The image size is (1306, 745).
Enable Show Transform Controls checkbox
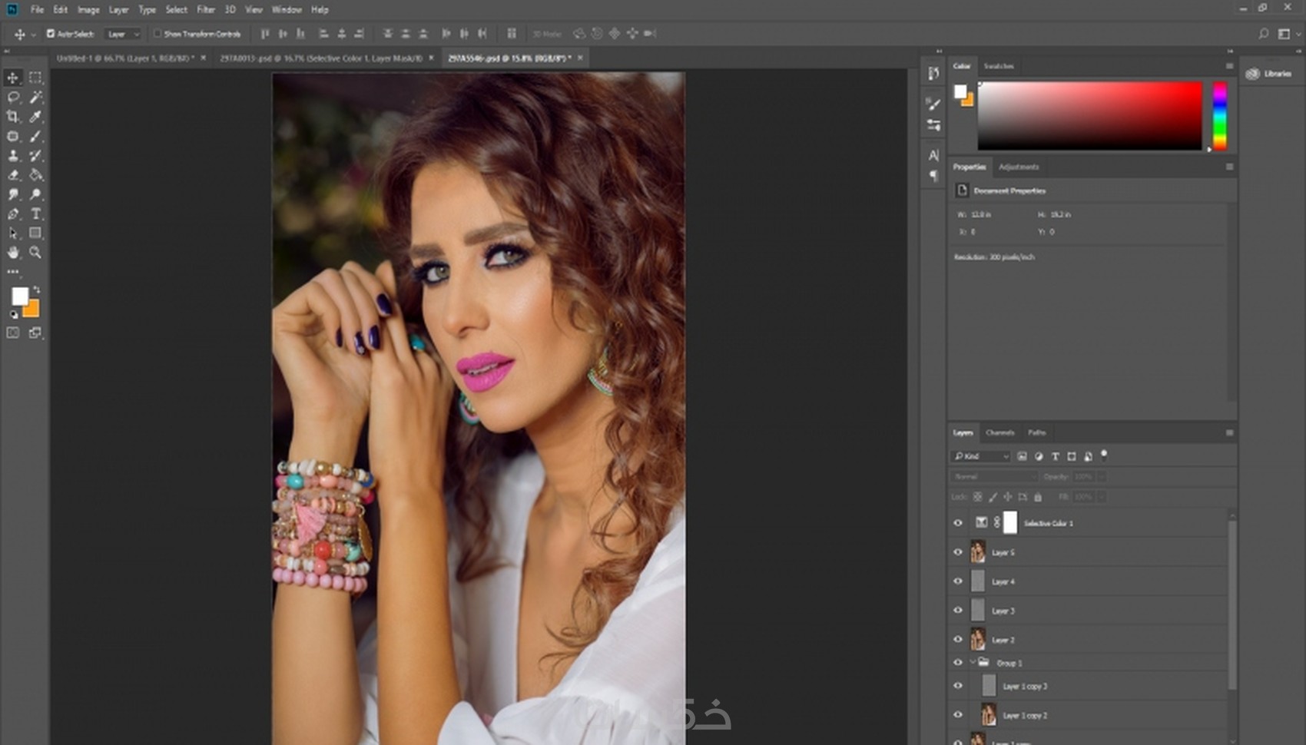pos(157,34)
